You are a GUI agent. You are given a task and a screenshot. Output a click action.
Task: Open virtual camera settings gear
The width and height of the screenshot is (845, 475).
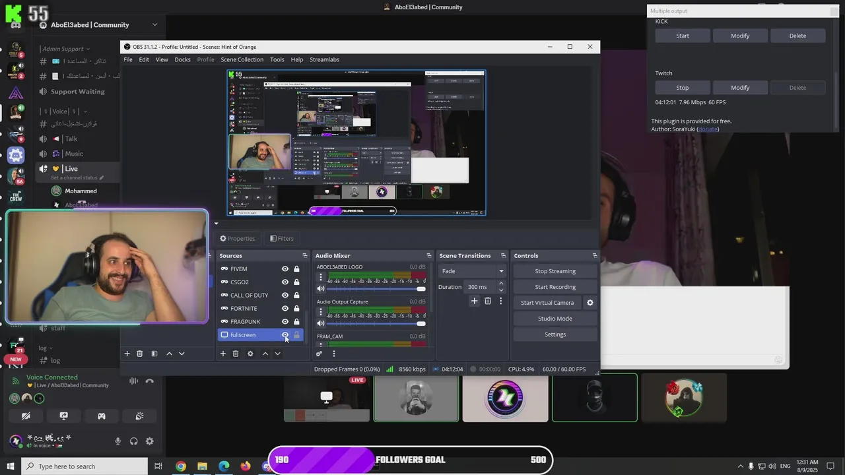590,303
